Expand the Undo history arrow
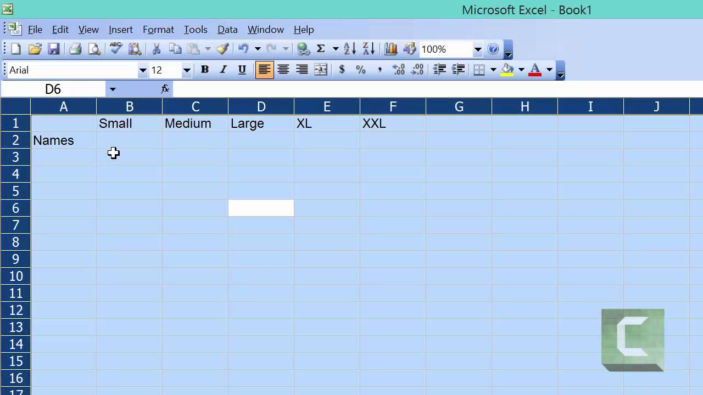Viewport: 703px width, 395px height. pyautogui.click(x=258, y=49)
